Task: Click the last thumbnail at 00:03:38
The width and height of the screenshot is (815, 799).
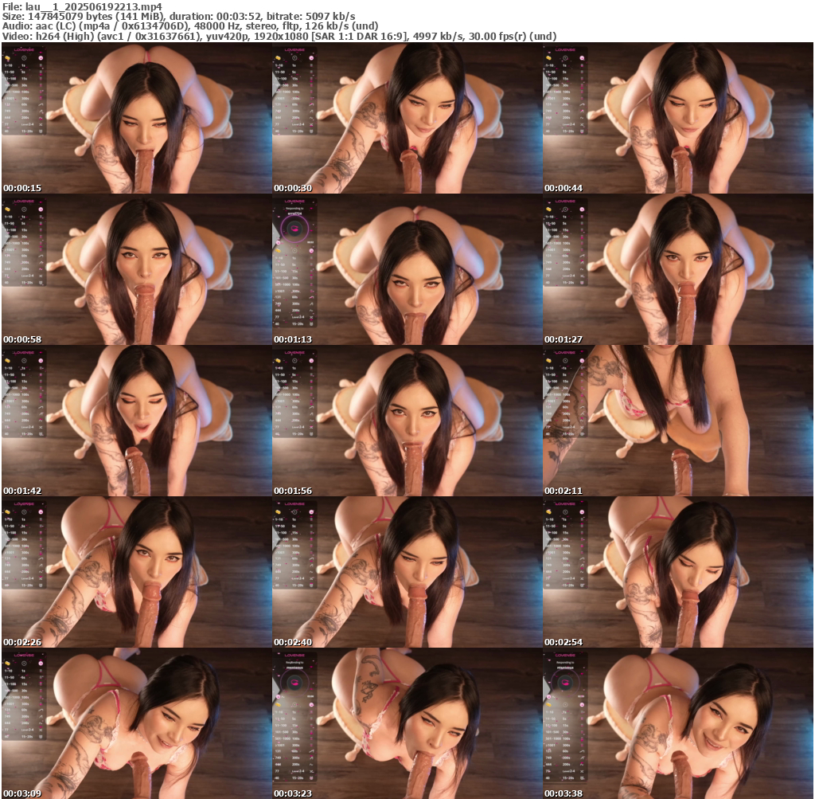Action: point(677,724)
